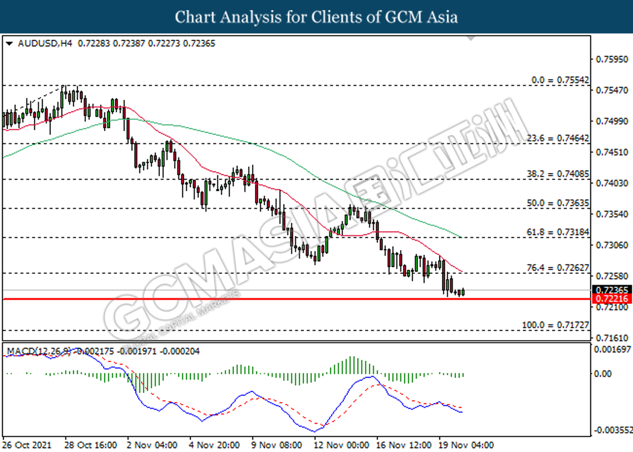Select the 19 Nov 04:00 time marker
This screenshot has height=452, width=633.
(466, 445)
